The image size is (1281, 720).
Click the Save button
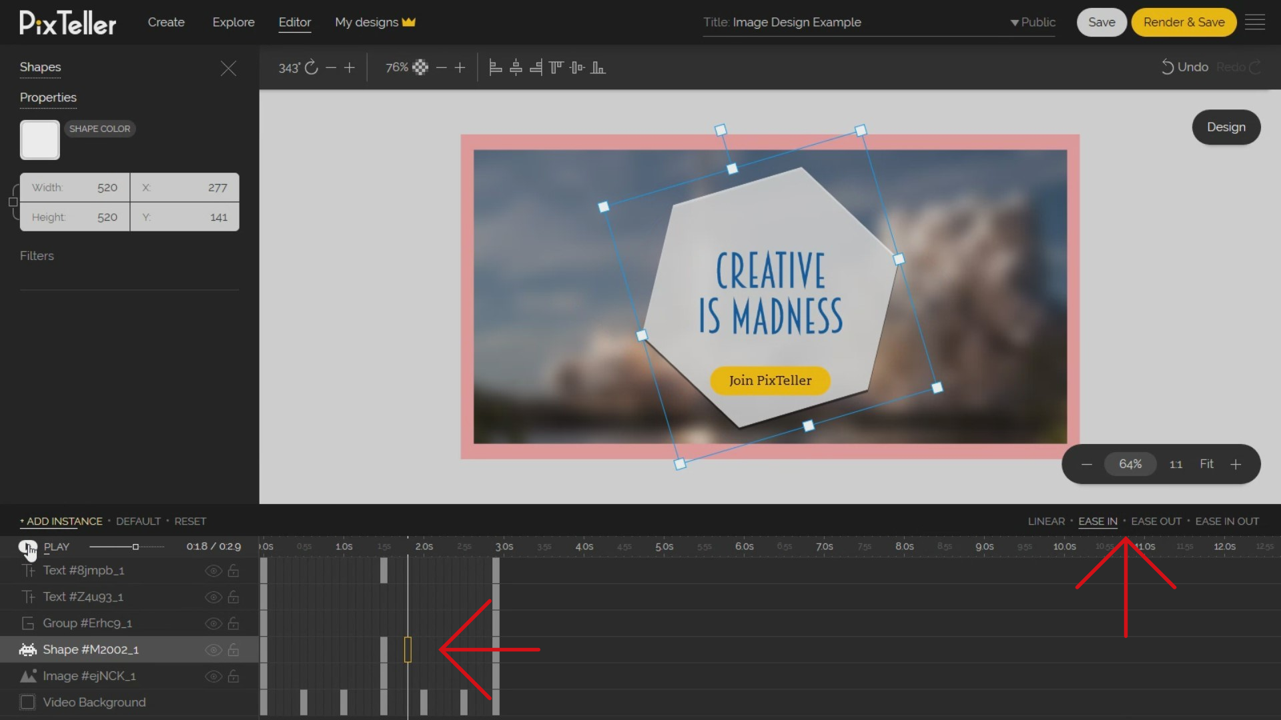click(x=1102, y=22)
